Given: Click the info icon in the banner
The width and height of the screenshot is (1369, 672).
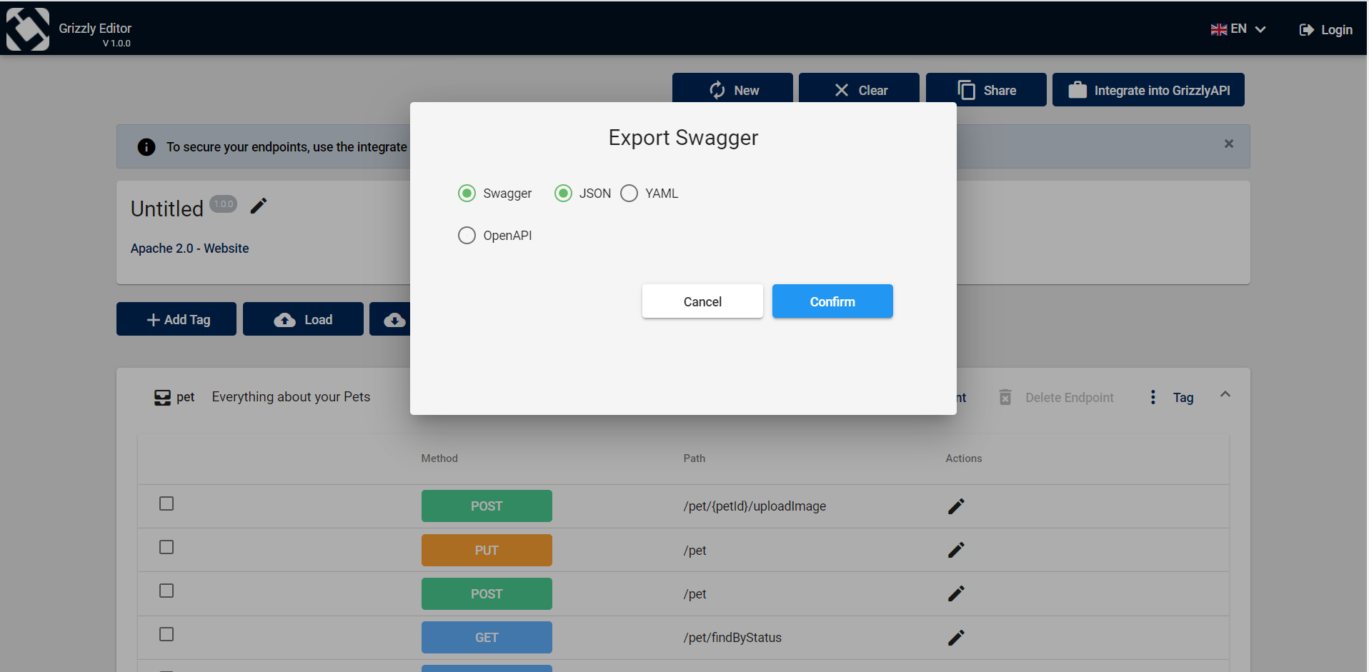Looking at the screenshot, I should pos(146,147).
